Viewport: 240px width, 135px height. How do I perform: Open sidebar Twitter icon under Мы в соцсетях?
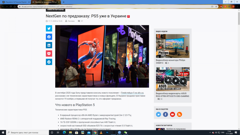[159, 114]
